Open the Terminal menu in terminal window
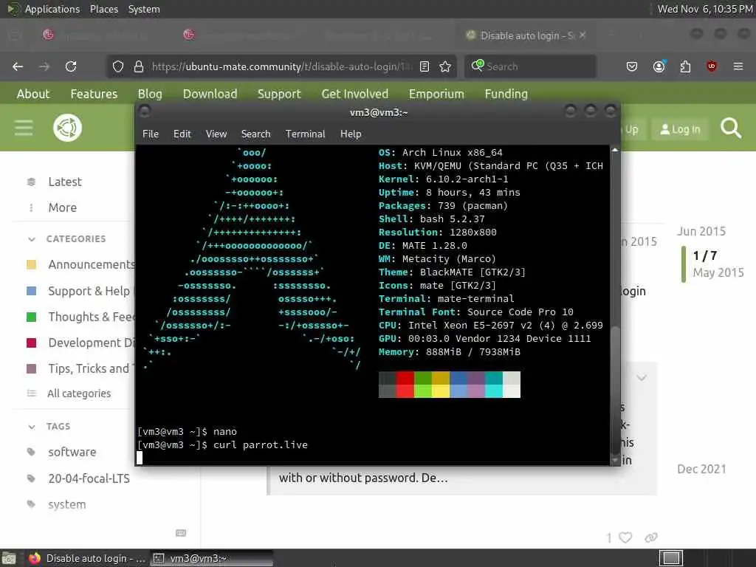Viewport: 756px width, 567px height. [305, 134]
